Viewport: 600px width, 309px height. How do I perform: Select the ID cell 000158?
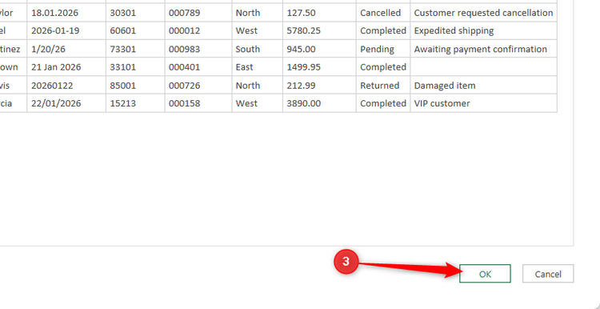point(198,103)
